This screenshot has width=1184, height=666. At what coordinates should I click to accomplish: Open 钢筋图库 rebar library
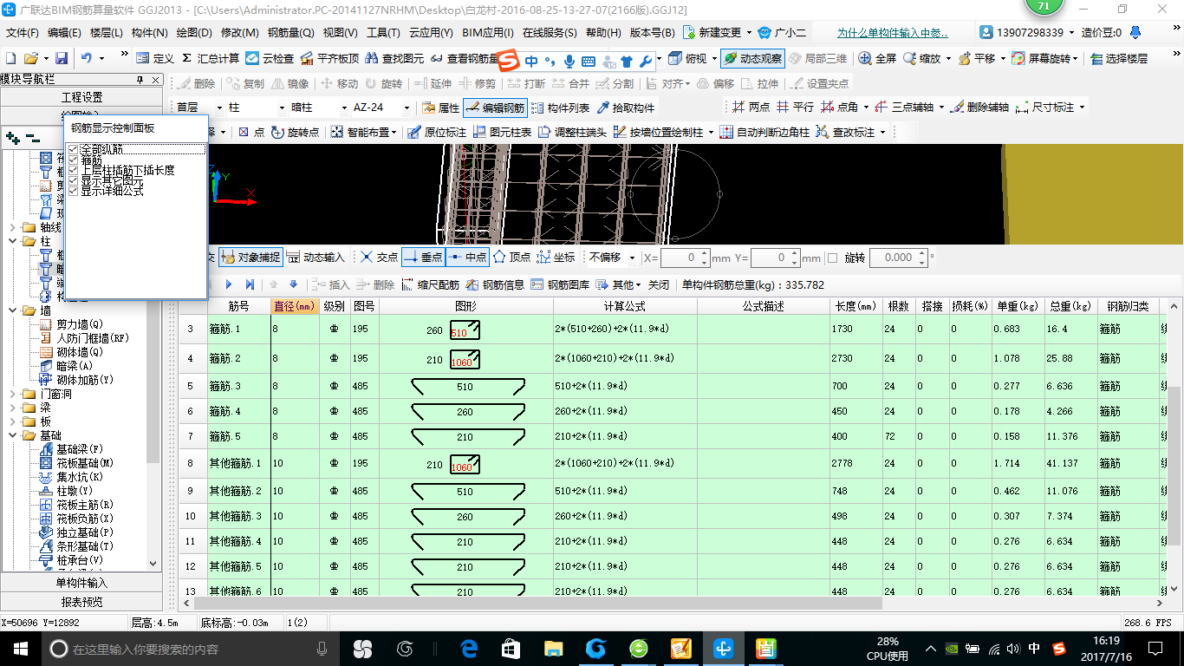[560, 284]
